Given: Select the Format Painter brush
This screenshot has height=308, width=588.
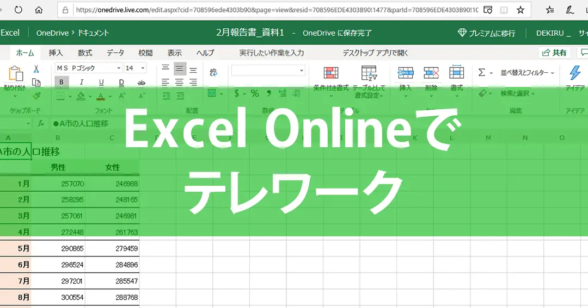Looking at the screenshot, I should tap(36, 96).
